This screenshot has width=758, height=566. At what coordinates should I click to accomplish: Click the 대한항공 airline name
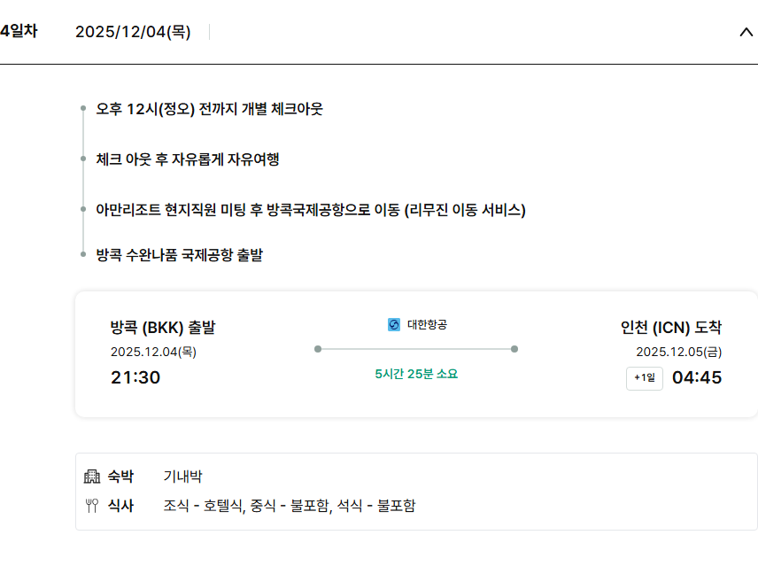click(427, 325)
